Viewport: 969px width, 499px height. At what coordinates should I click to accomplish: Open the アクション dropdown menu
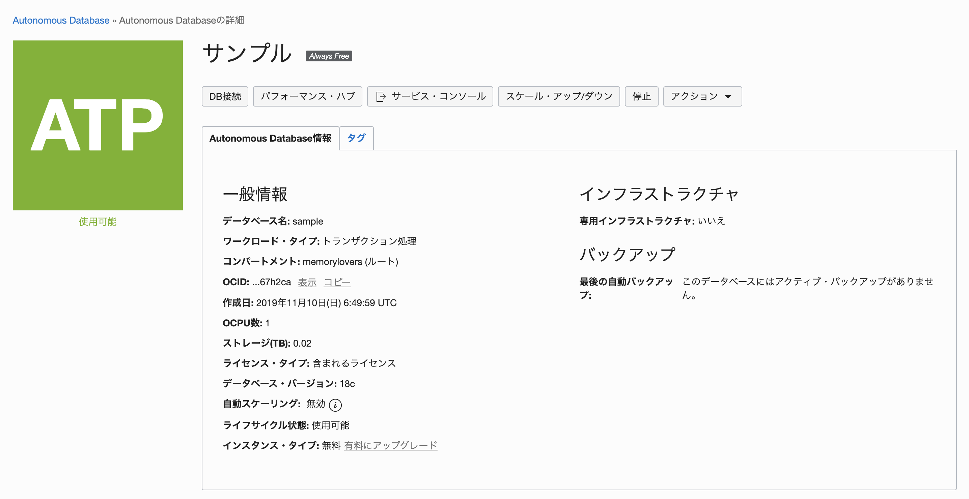(x=702, y=97)
